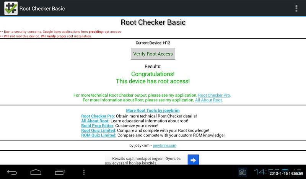The width and height of the screenshot is (306, 179).
Task: Tap the blue arrow on the ad banner
Action: tap(193, 160)
